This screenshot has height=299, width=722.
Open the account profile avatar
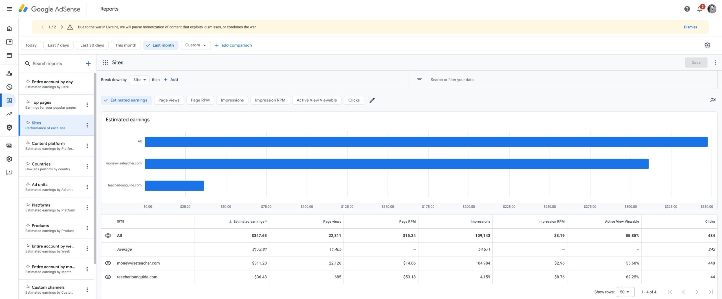tap(712, 9)
